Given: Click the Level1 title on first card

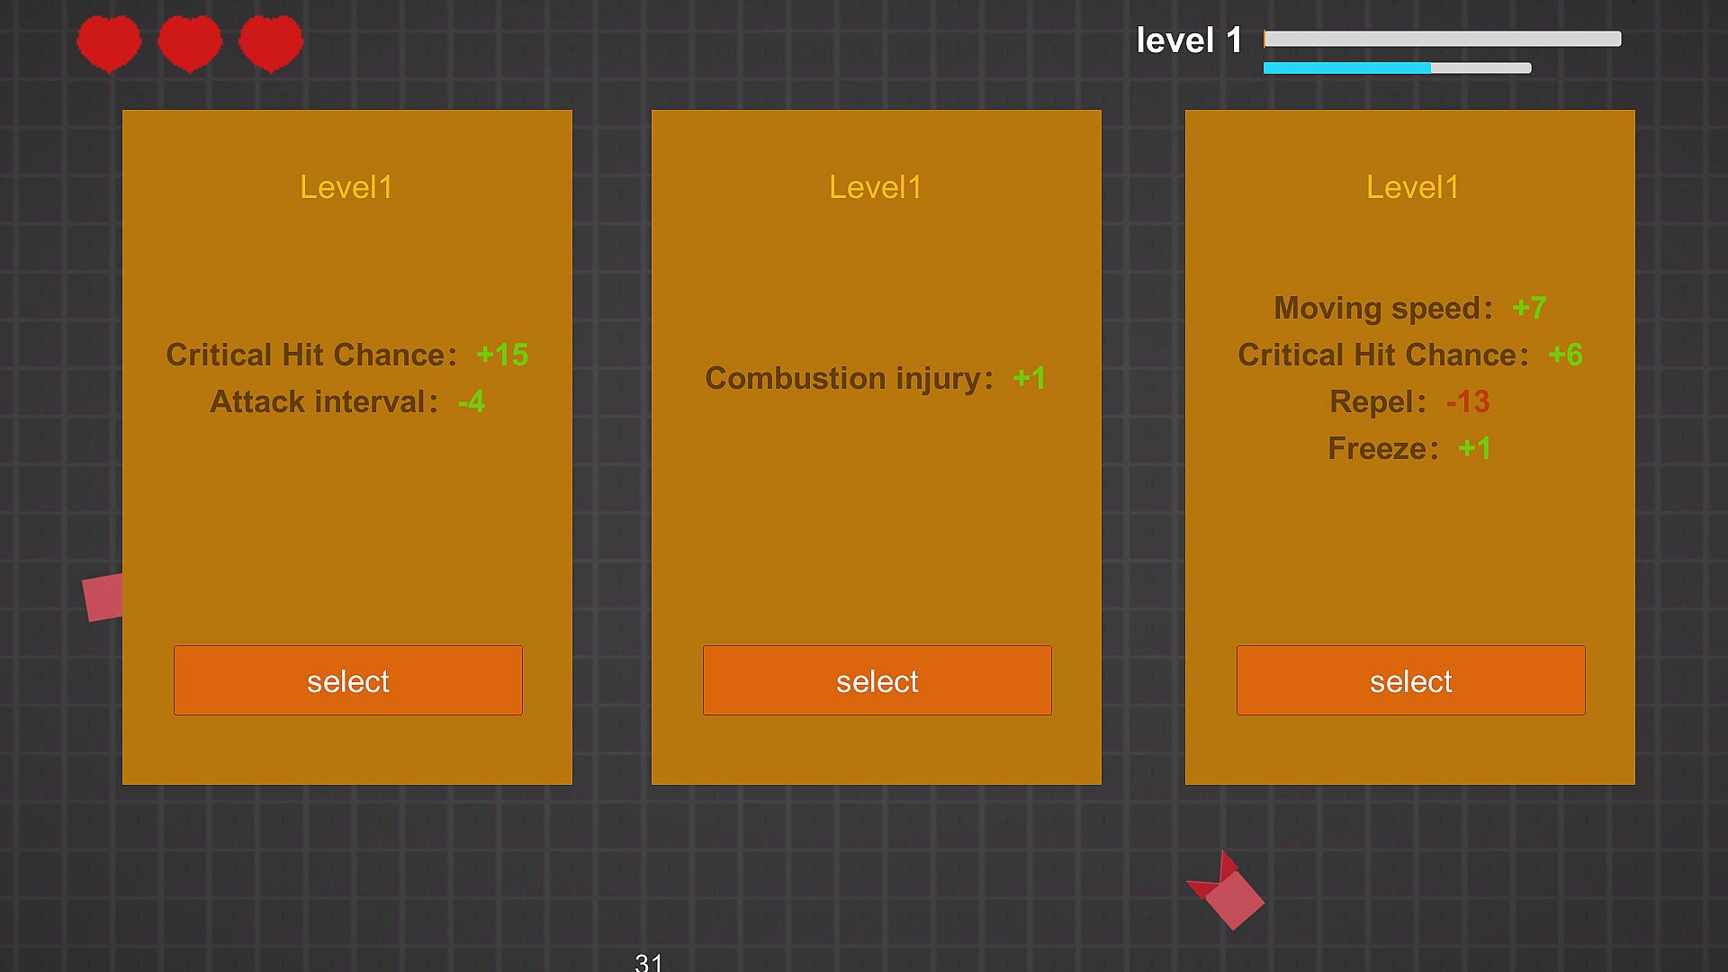Looking at the screenshot, I should (346, 187).
